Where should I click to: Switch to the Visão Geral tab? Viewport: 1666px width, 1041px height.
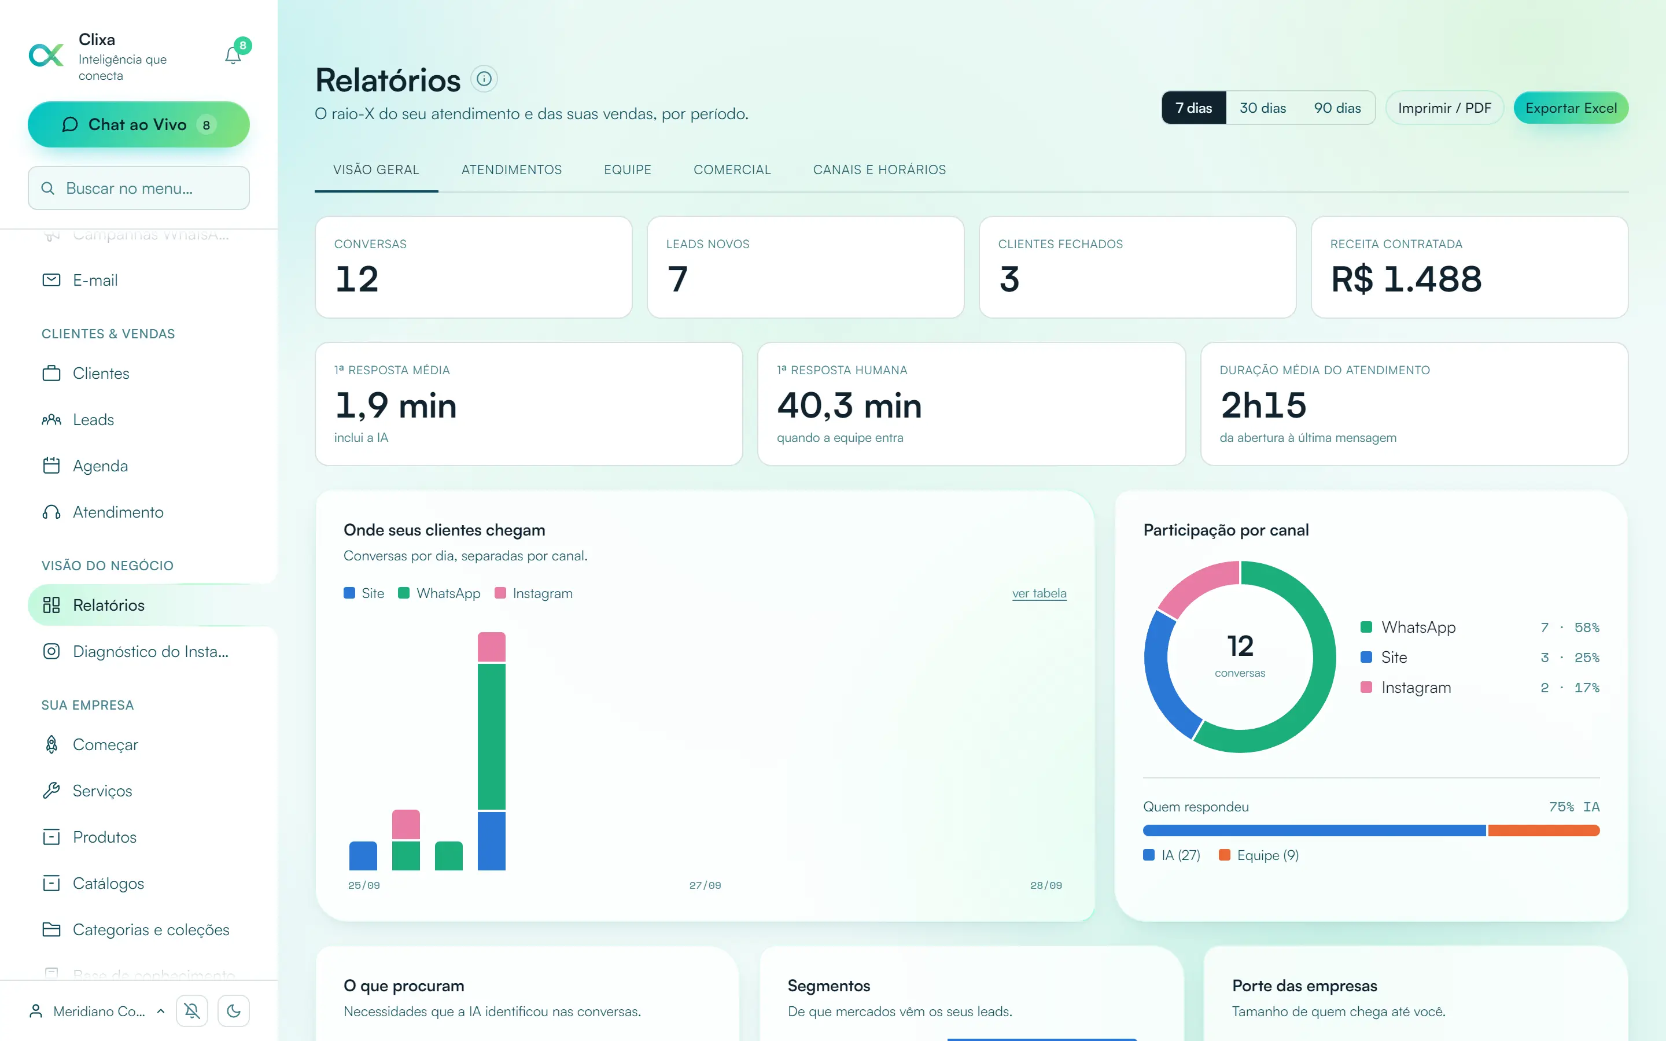click(x=376, y=169)
